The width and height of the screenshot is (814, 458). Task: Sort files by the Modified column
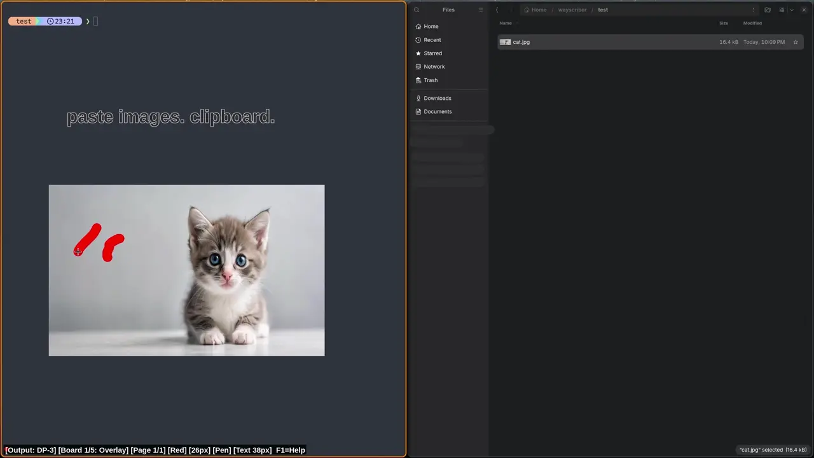752,23
